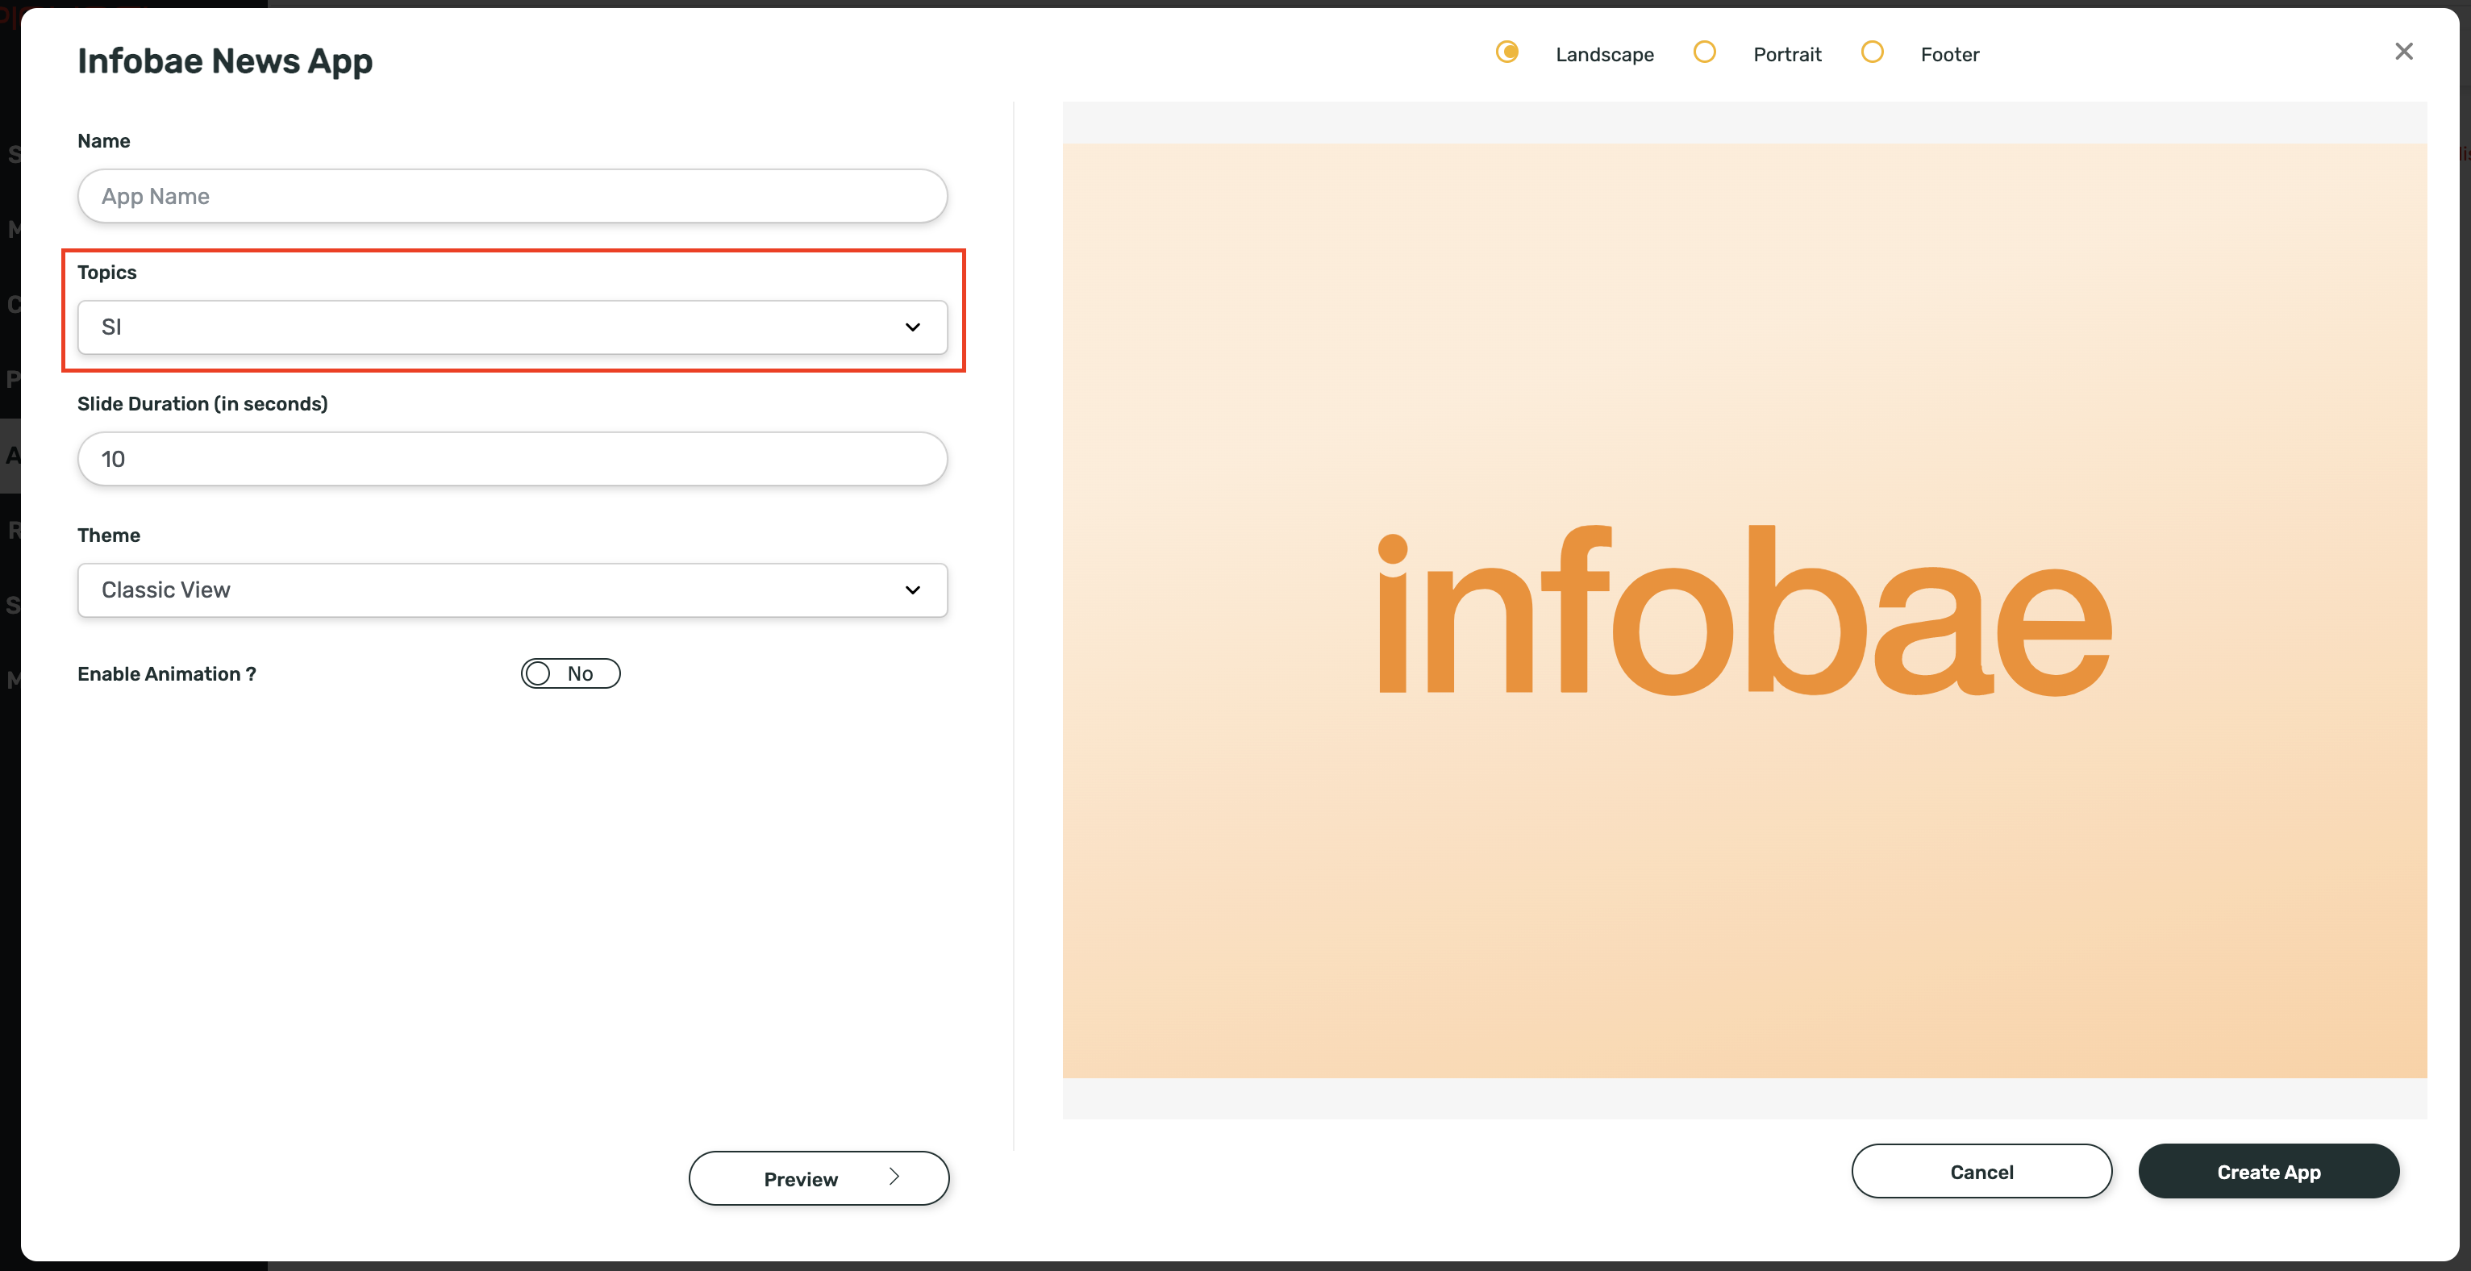Select the Landscape orientation radio button
This screenshot has height=1271, width=2471.
coord(1507,52)
